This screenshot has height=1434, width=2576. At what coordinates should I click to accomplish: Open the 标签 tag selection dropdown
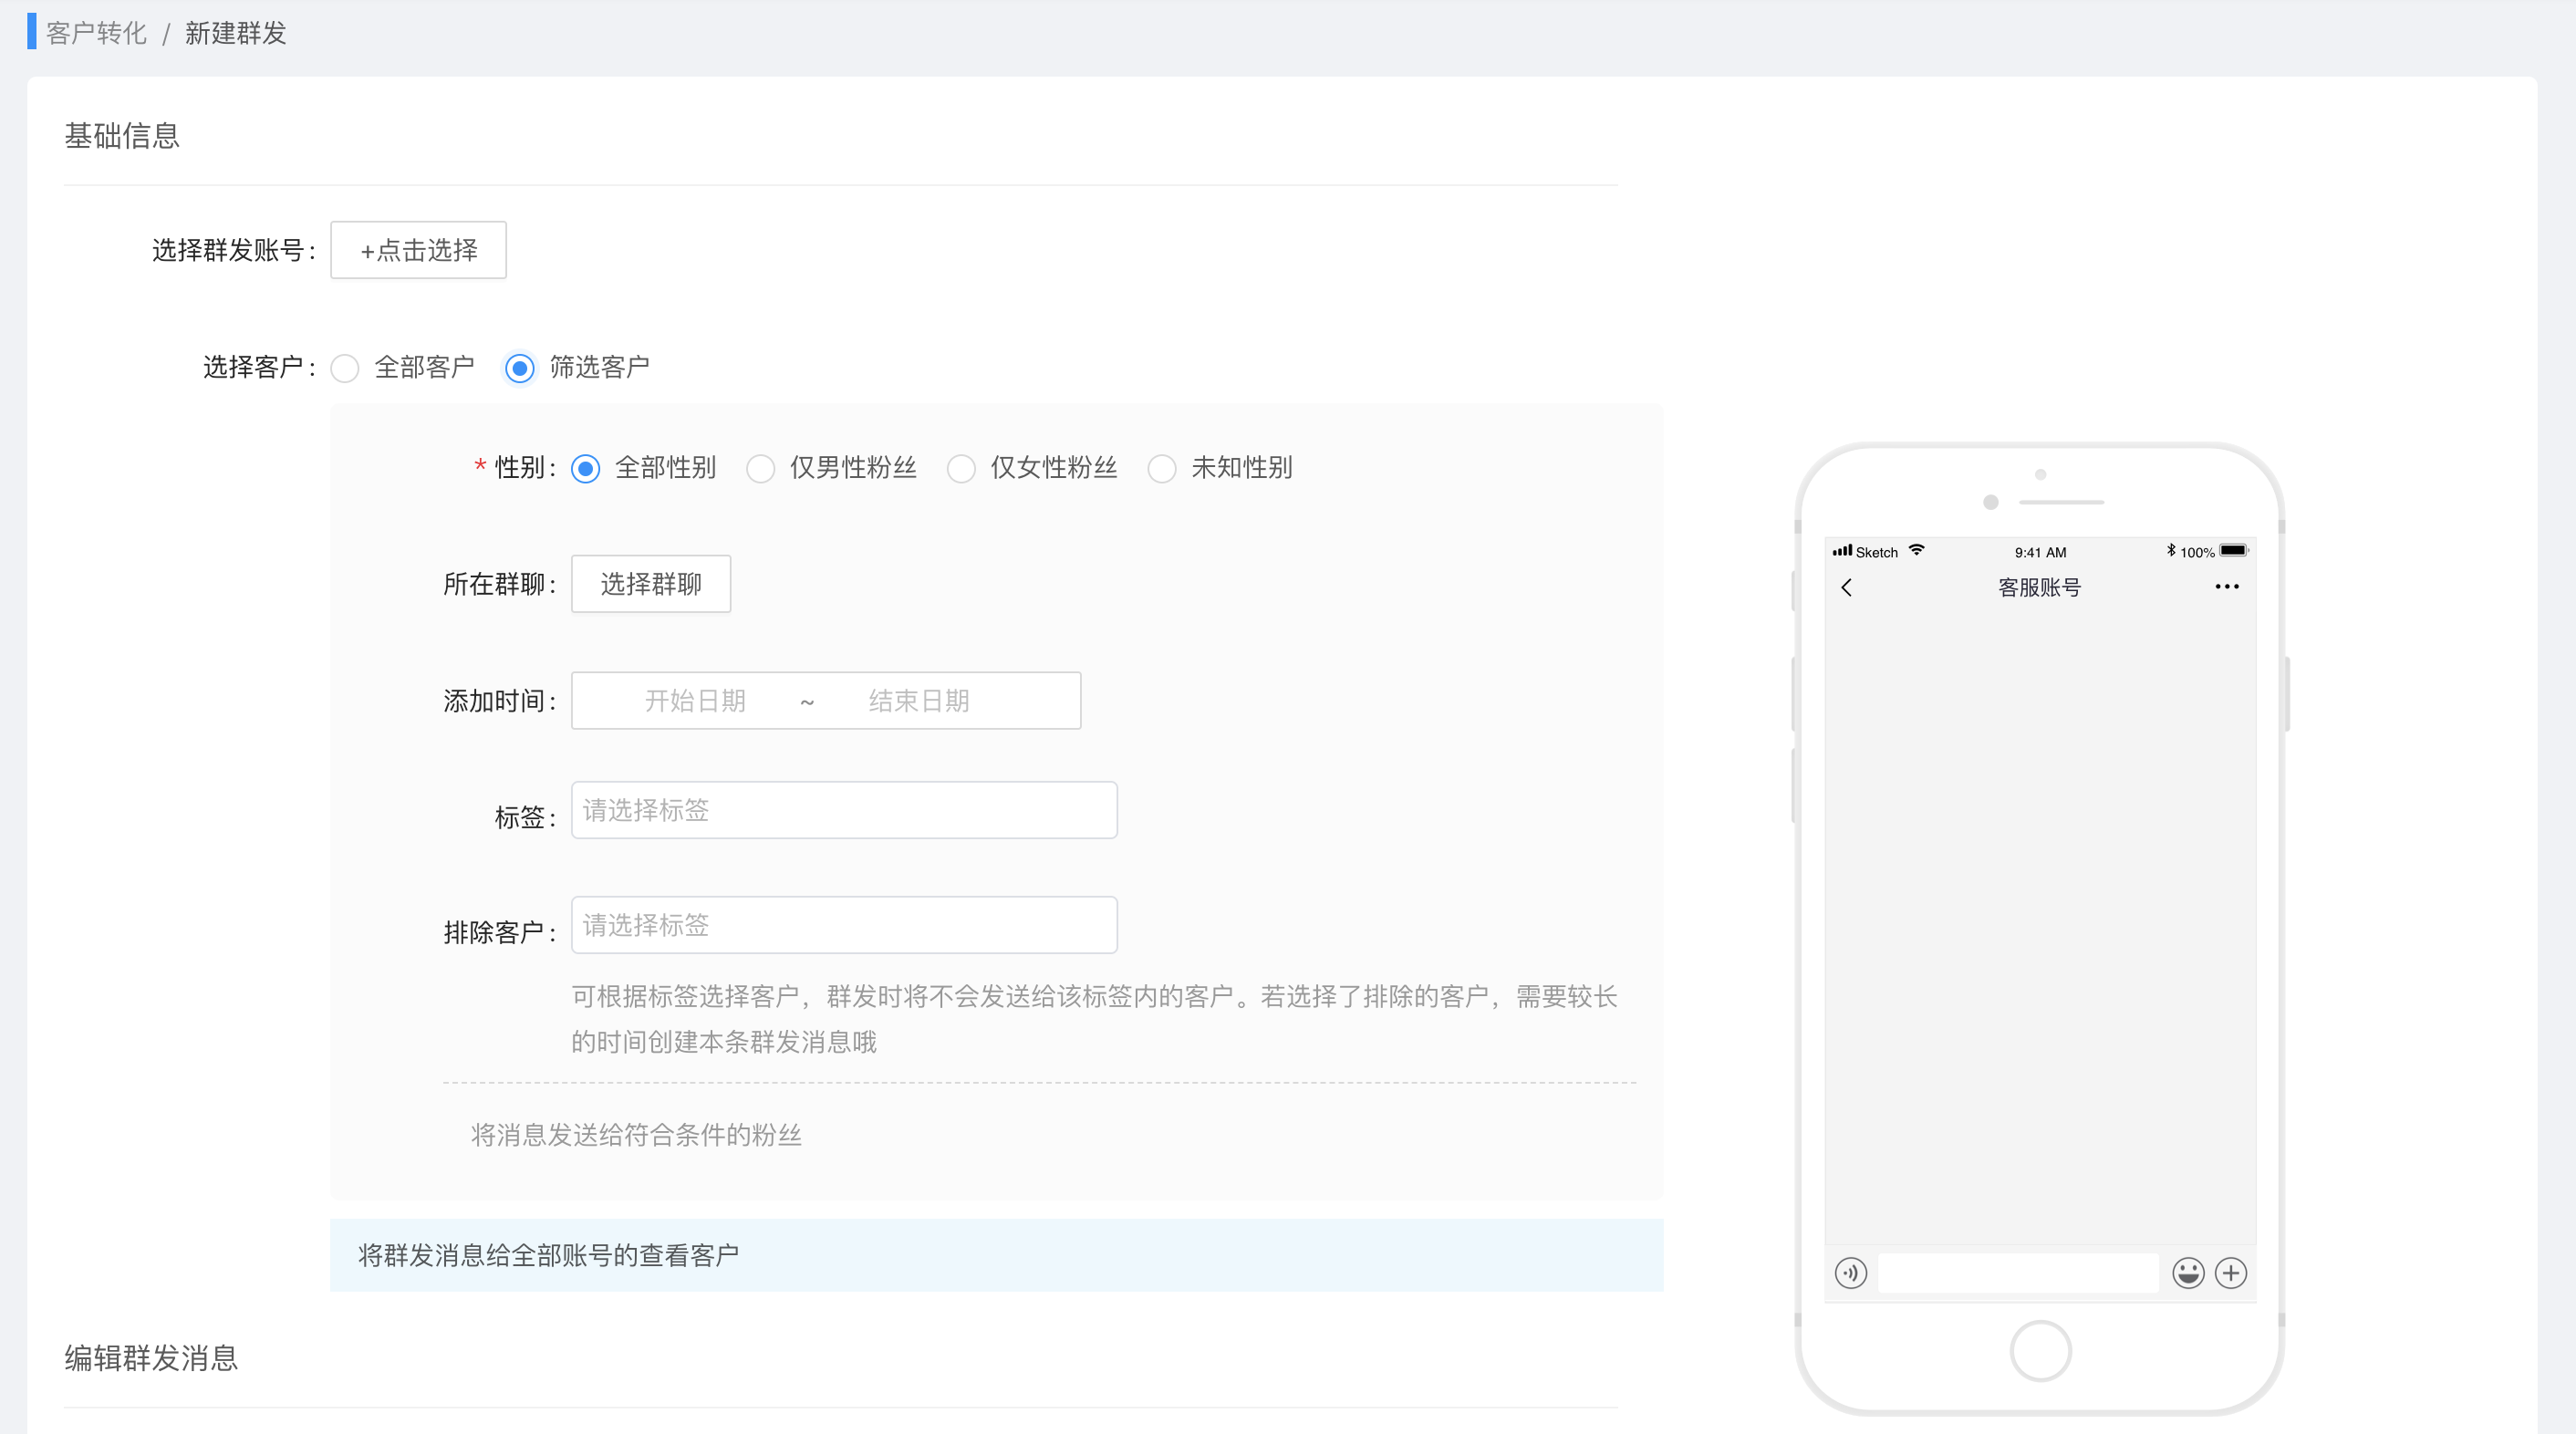click(x=843, y=810)
